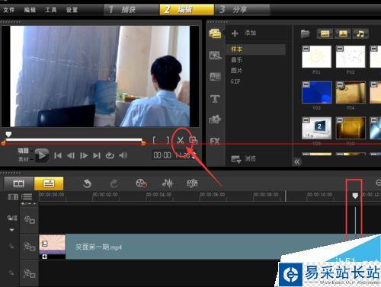Open the sound mixer
The height and width of the screenshot is (287, 381).
pos(168,183)
